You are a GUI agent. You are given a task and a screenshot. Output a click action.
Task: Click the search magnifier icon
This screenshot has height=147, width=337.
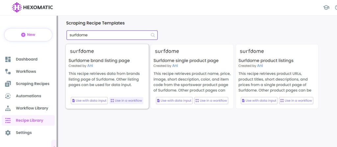pyautogui.click(x=153, y=35)
